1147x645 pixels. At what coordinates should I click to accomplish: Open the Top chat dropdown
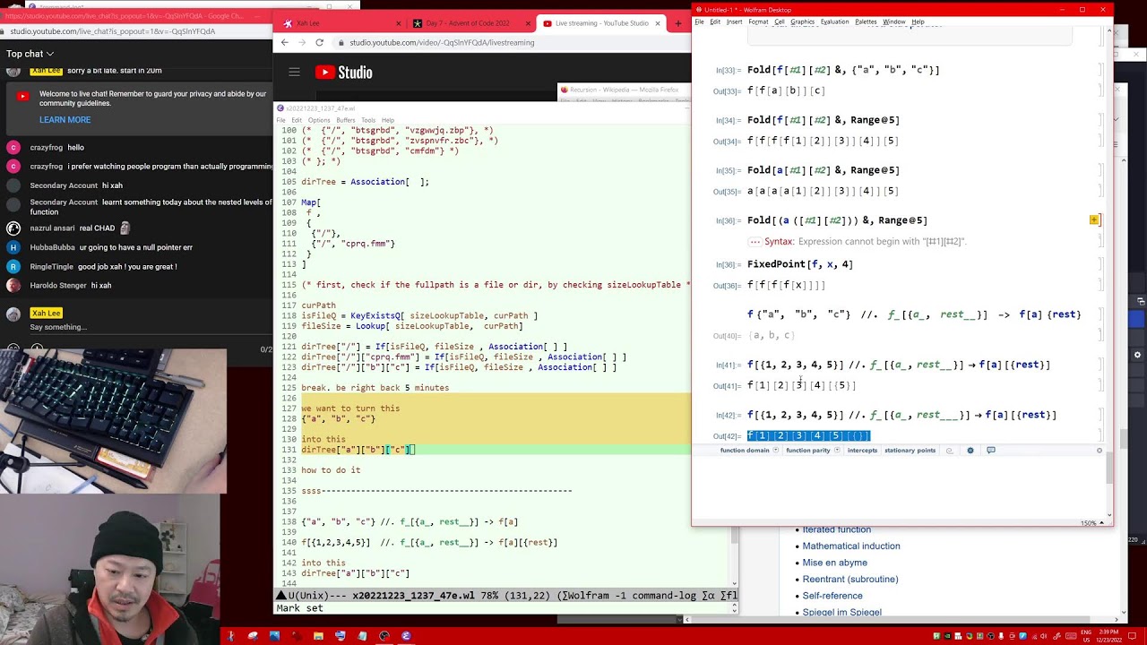[30, 54]
